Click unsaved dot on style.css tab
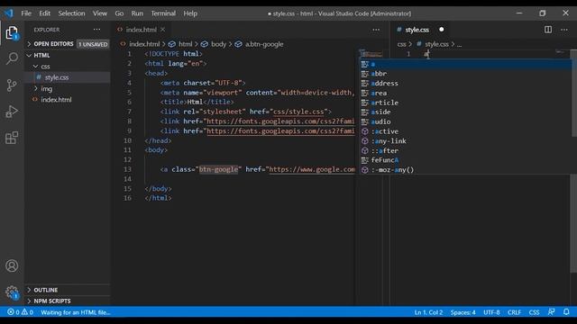 [441, 30]
